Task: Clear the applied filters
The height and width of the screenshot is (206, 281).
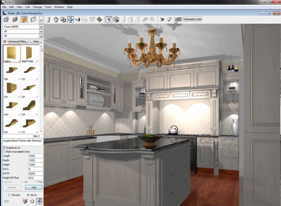Action: 36,41
